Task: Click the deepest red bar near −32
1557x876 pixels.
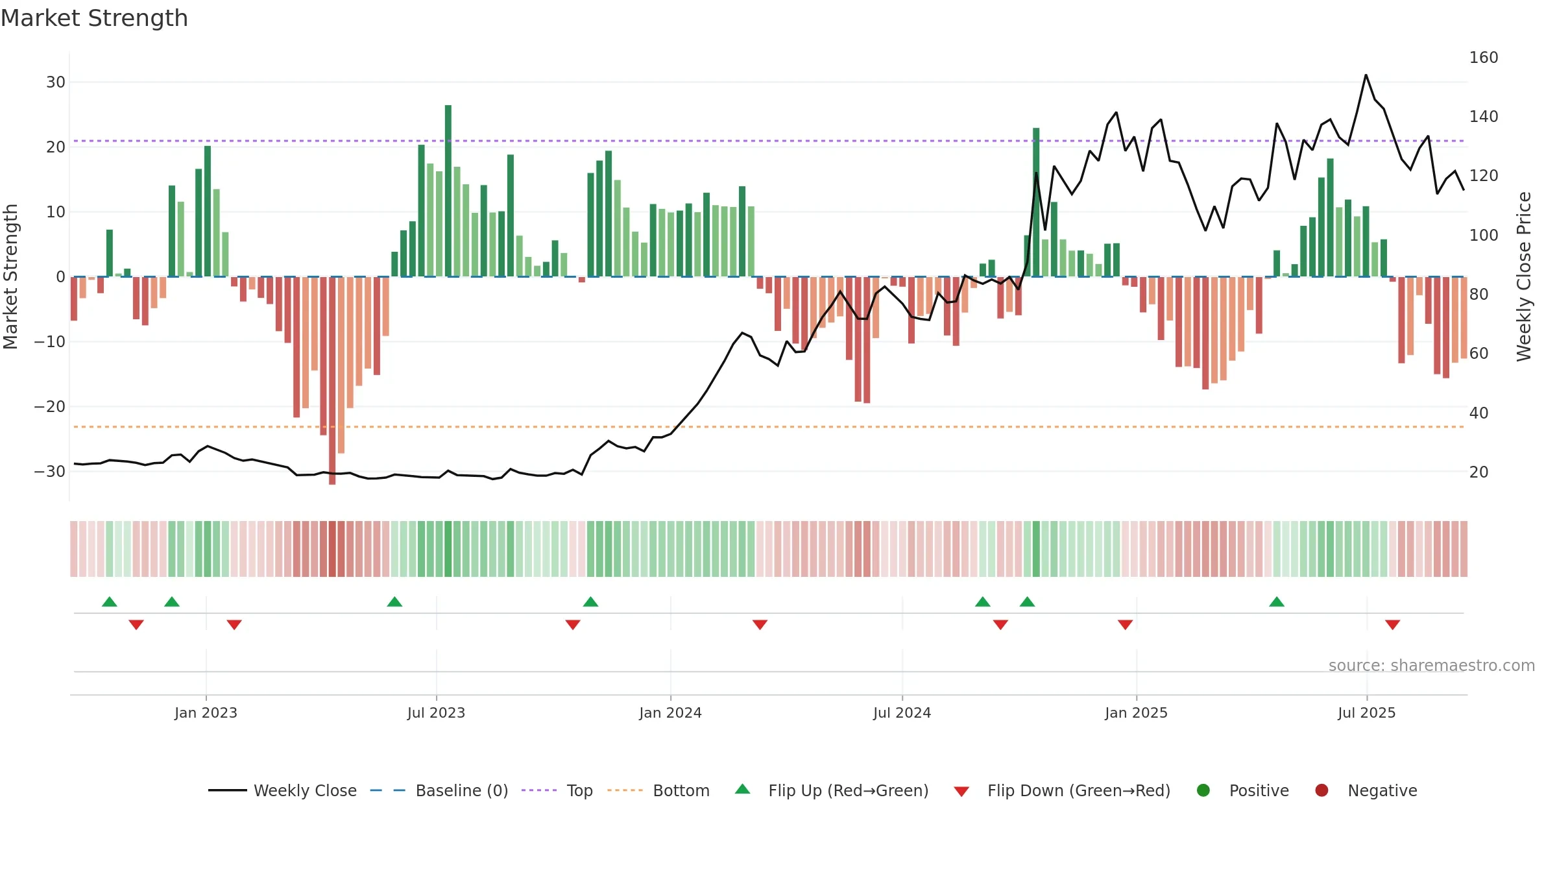Action: coord(332,380)
